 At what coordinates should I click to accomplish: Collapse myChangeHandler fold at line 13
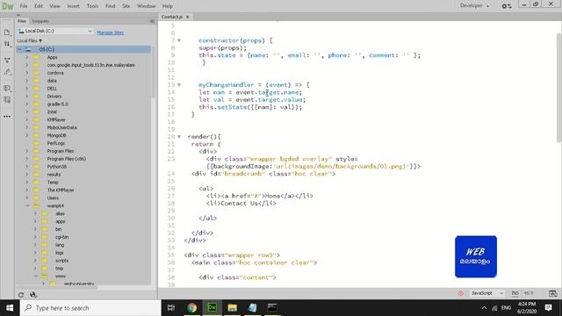(179, 85)
